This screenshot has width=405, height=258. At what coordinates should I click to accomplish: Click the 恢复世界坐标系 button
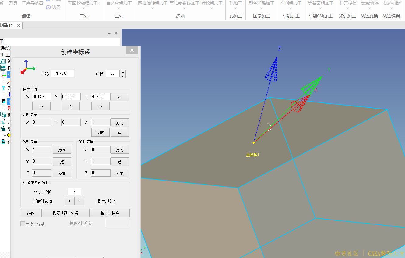click(x=65, y=213)
